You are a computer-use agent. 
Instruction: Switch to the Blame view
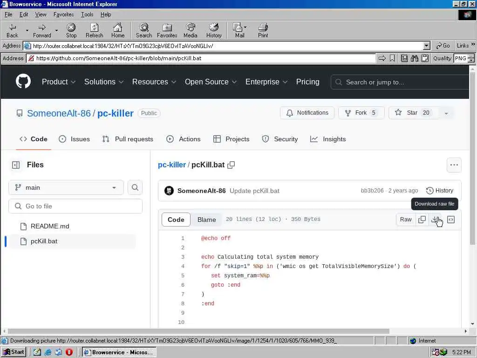click(x=206, y=220)
